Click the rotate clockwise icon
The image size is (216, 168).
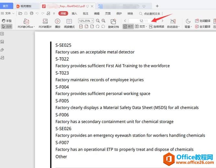click(x=97, y=26)
